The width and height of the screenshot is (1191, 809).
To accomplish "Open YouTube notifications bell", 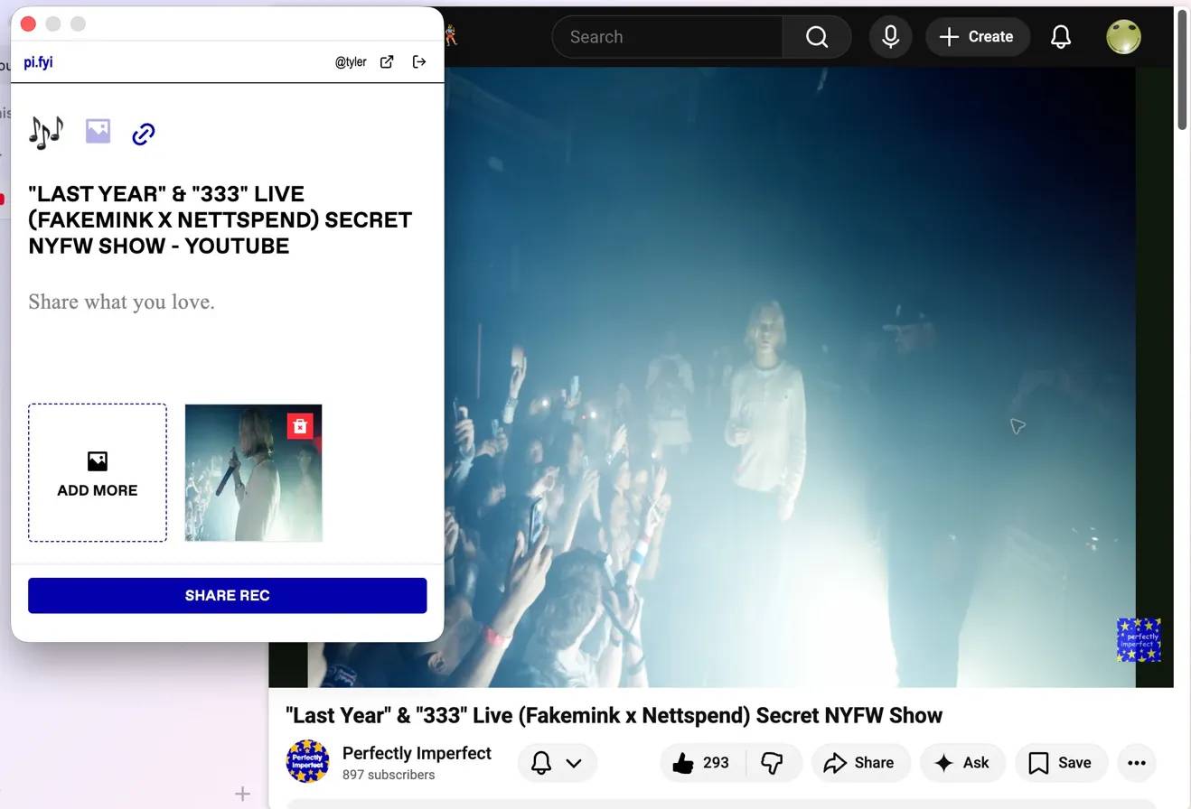I will [x=1061, y=37].
